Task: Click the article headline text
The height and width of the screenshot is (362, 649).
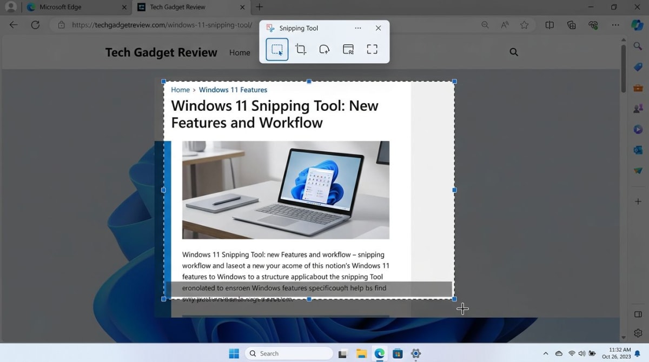Action: pos(275,114)
